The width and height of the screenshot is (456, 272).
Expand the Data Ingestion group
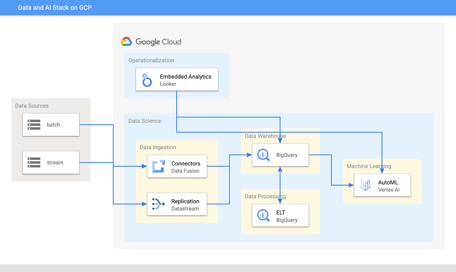click(158, 147)
